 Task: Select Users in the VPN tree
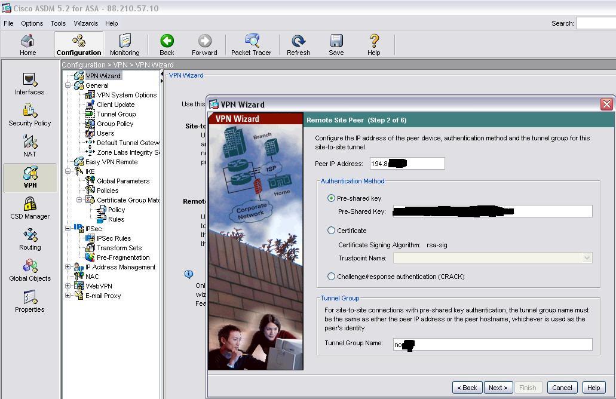(x=105, y=133)
